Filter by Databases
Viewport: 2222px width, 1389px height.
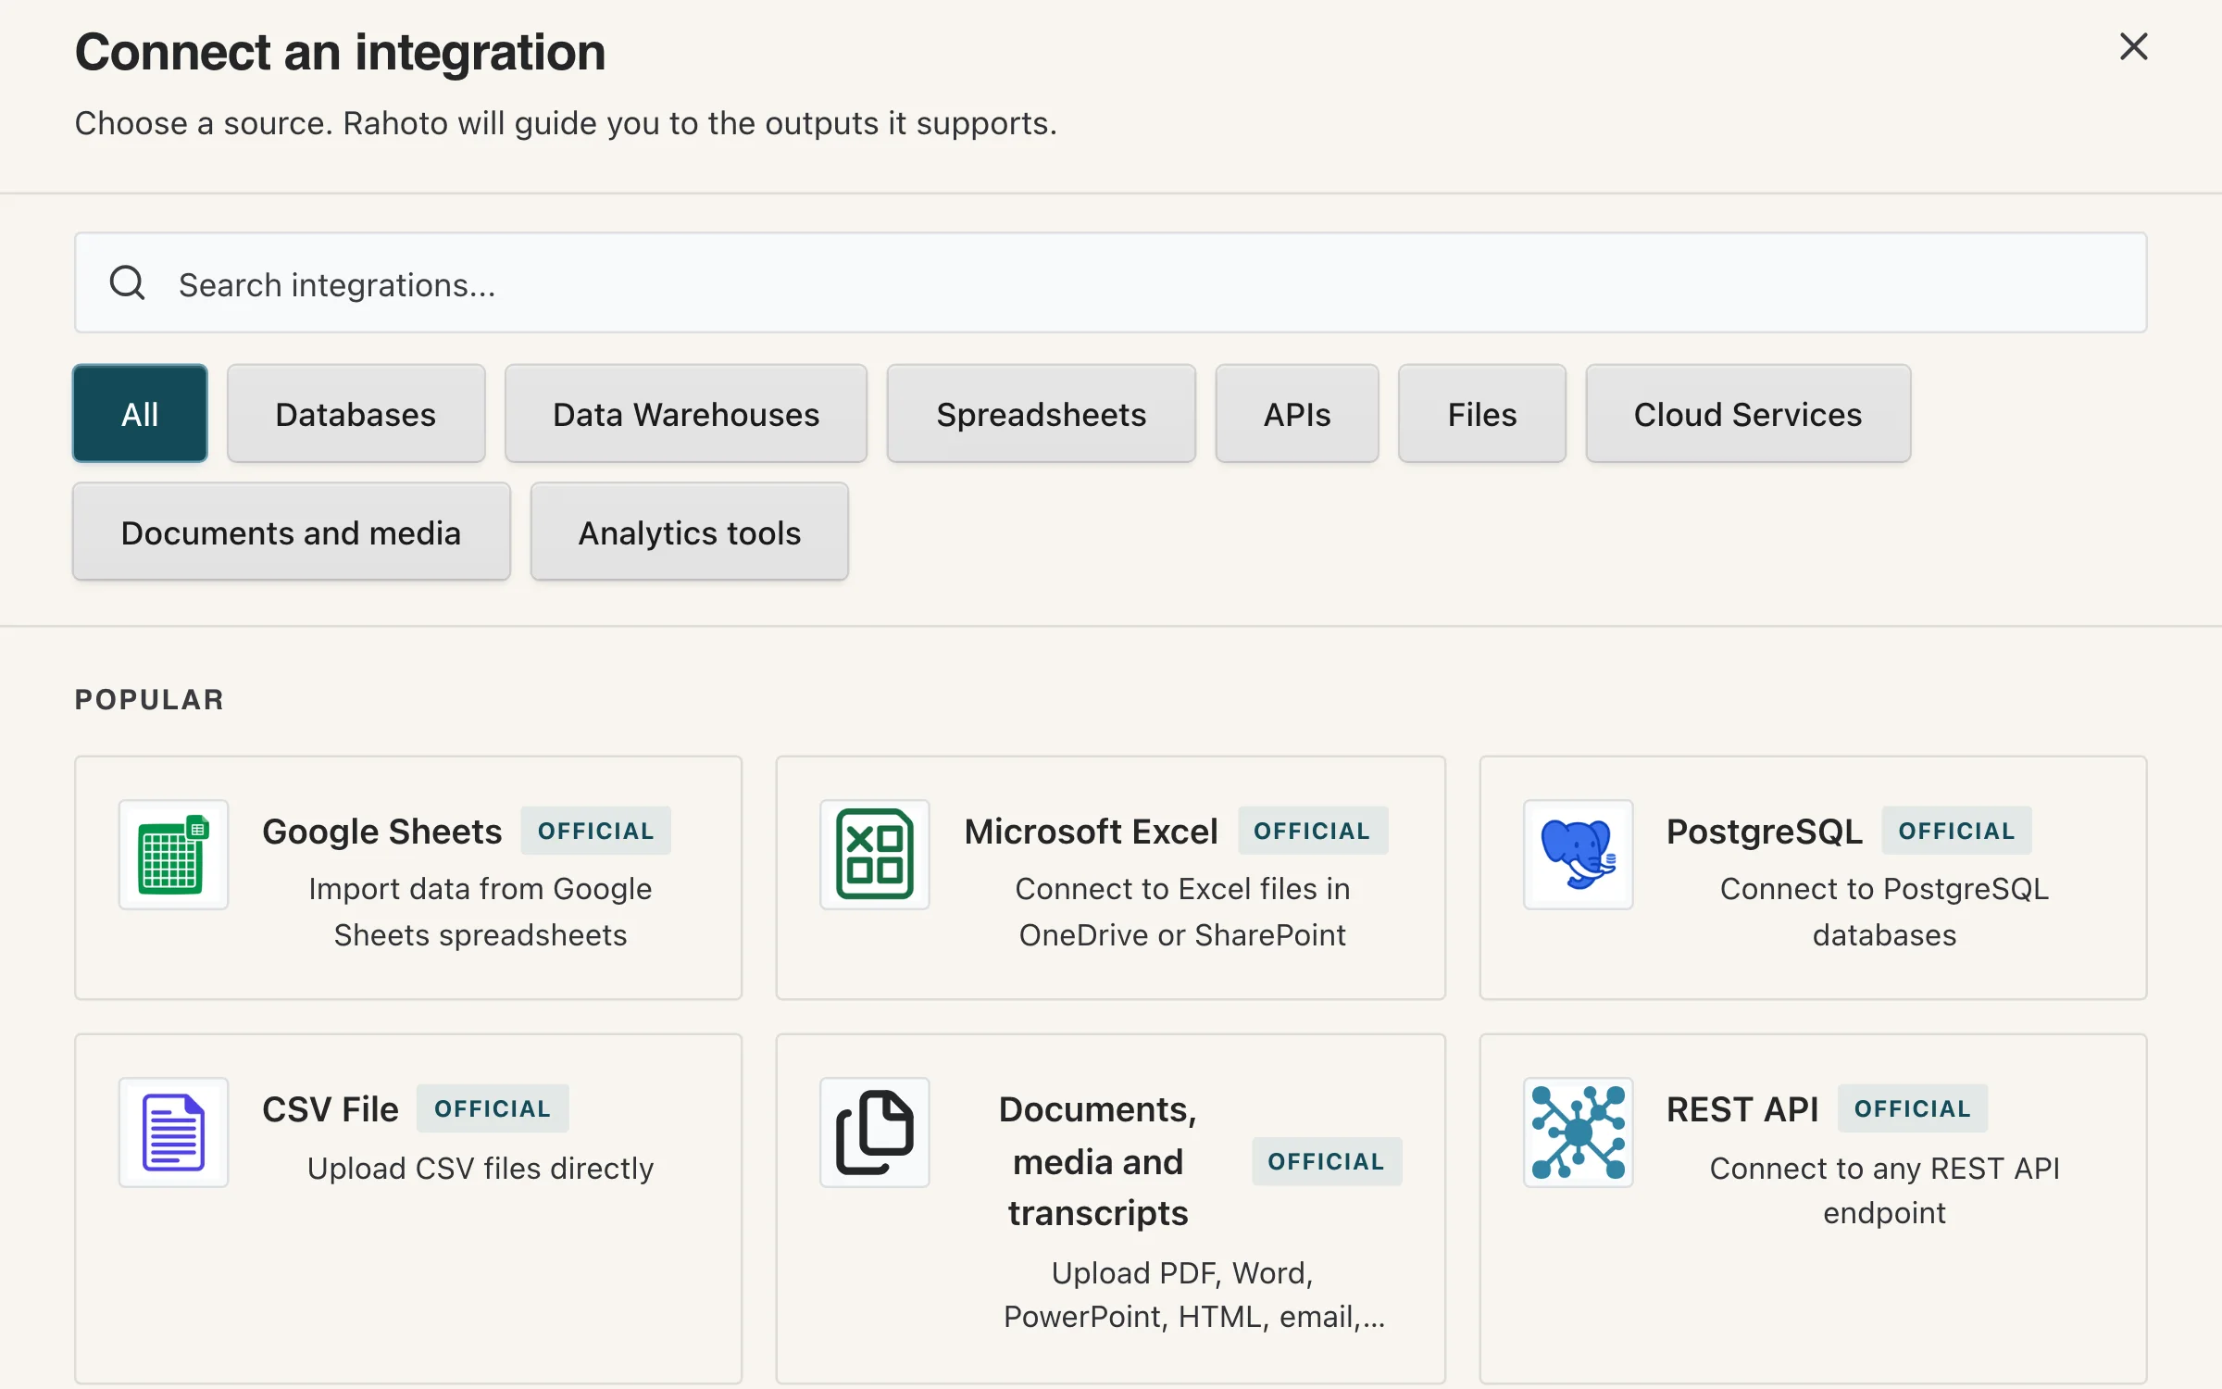click(356, 414)
